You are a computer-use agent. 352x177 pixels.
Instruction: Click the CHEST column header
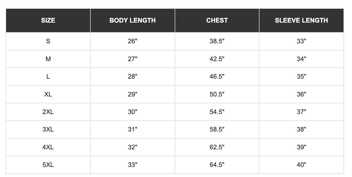(x=217, y=20)
